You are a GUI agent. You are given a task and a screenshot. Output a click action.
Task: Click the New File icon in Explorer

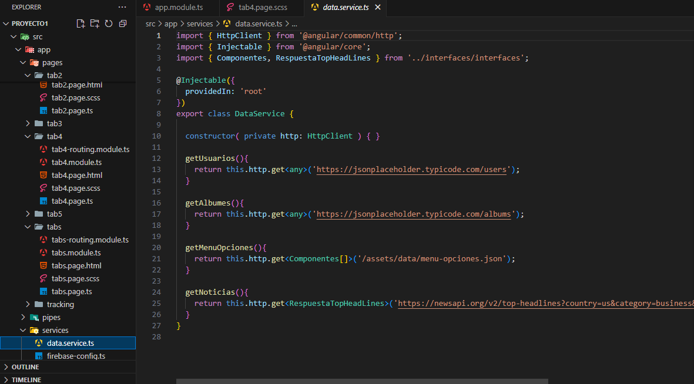click(81, 23)
